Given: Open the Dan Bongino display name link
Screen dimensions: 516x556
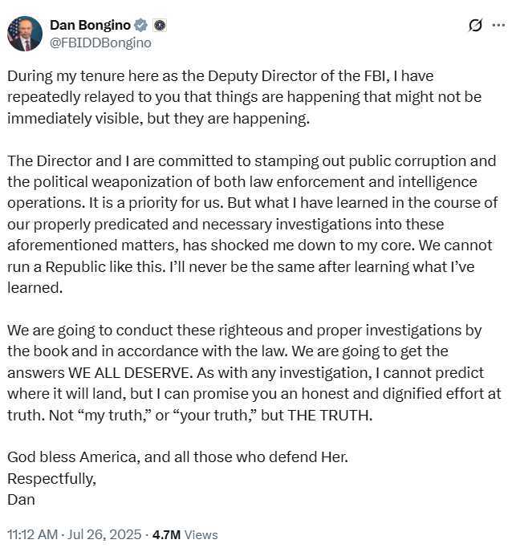Looking at the screenshot, I should point(91,25).
